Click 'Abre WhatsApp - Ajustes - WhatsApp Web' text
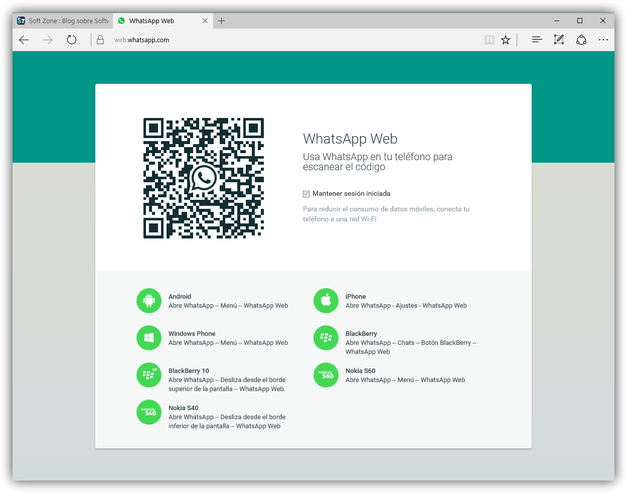This screenshot has width=627, height=493. 406,306
